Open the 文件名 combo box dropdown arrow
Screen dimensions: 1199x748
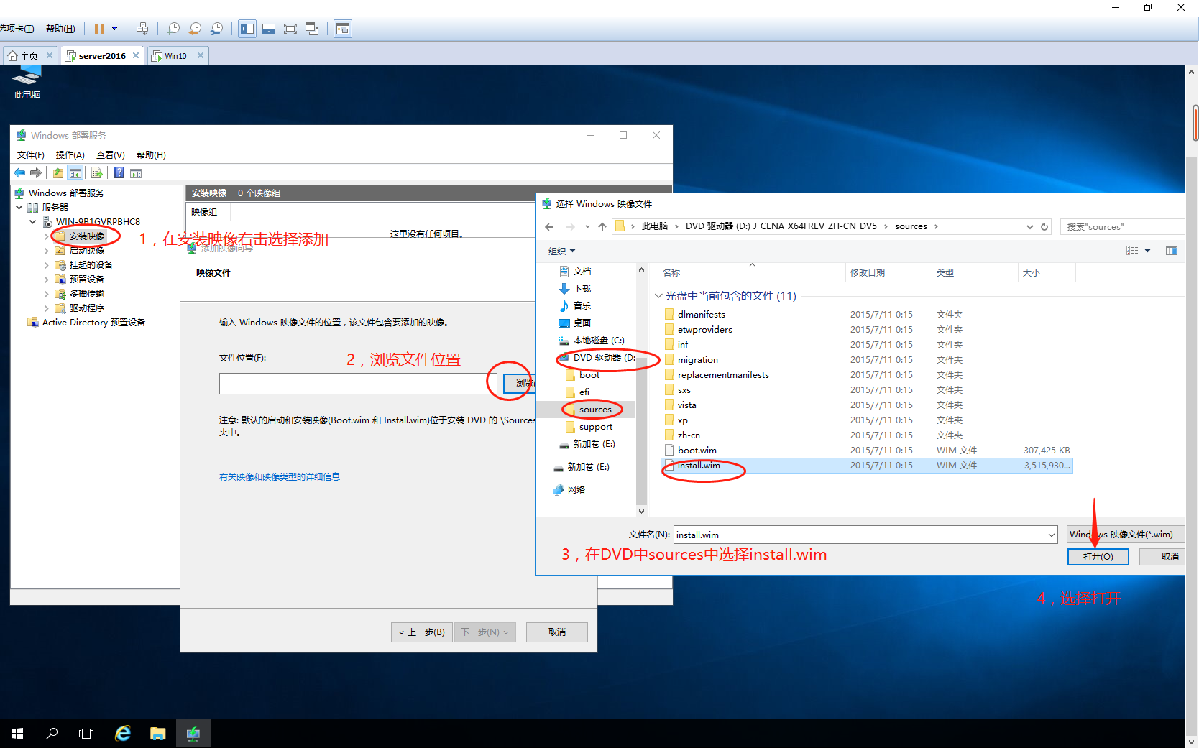1052,535
